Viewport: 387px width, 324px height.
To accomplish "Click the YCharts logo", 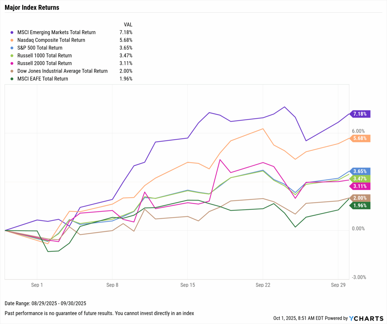I will [366, 318].
